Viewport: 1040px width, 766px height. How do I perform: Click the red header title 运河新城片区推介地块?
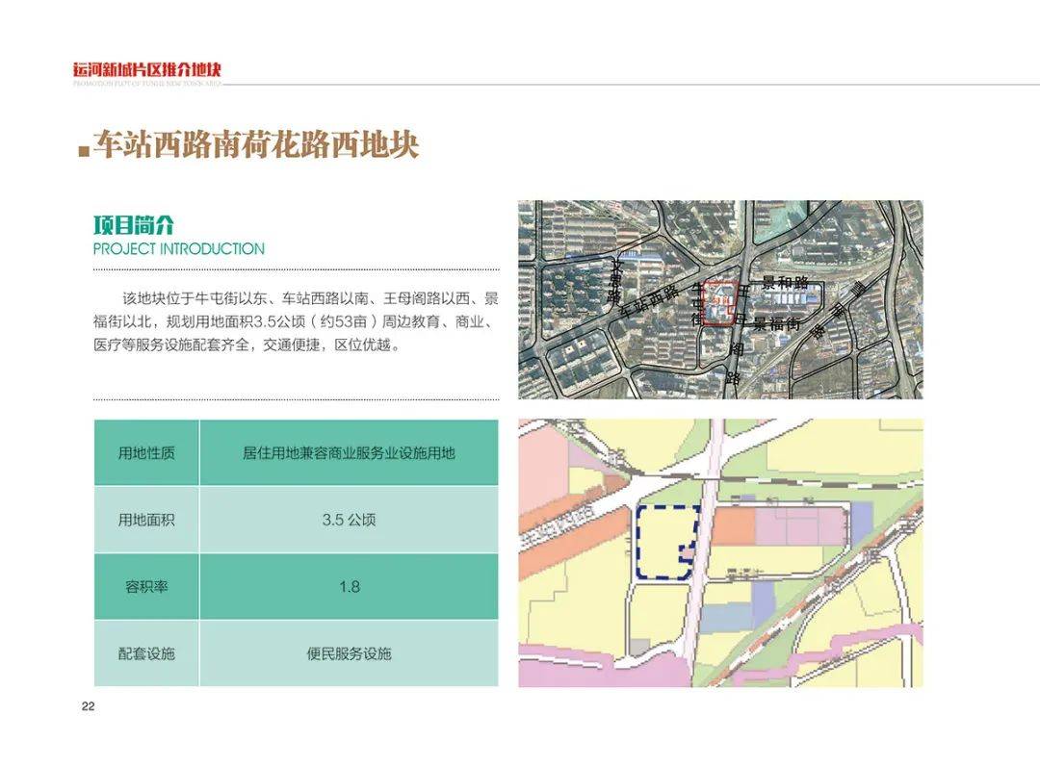(x=146, y=69)
